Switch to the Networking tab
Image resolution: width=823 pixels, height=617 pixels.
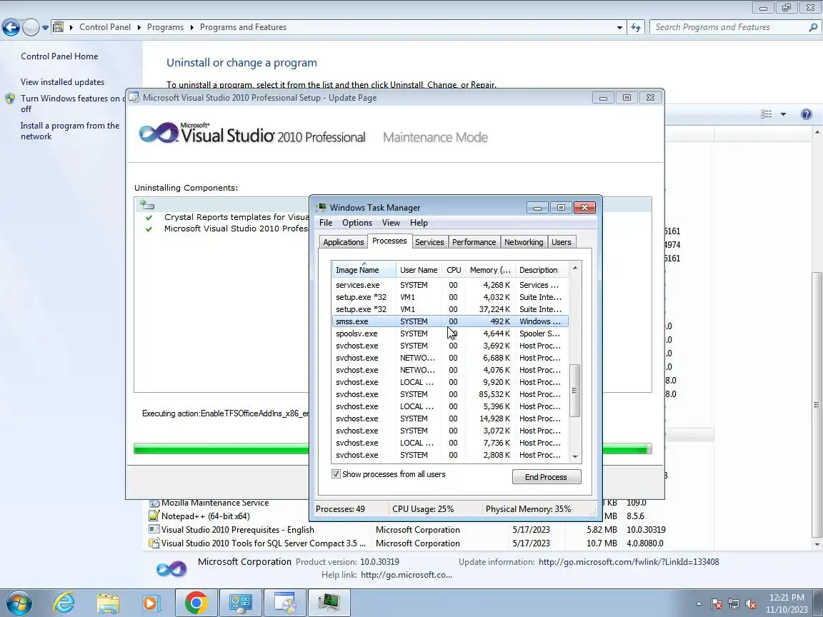pyautogui.click(x=523, y=242)
